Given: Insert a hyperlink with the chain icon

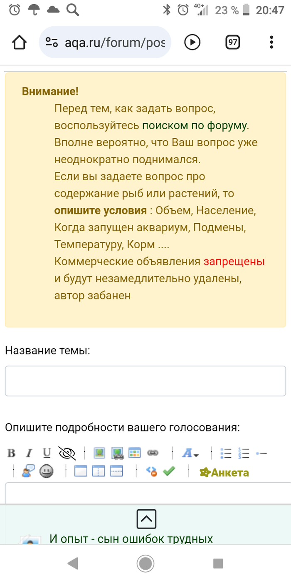Looking at the screenshot, I should (153, 453).
